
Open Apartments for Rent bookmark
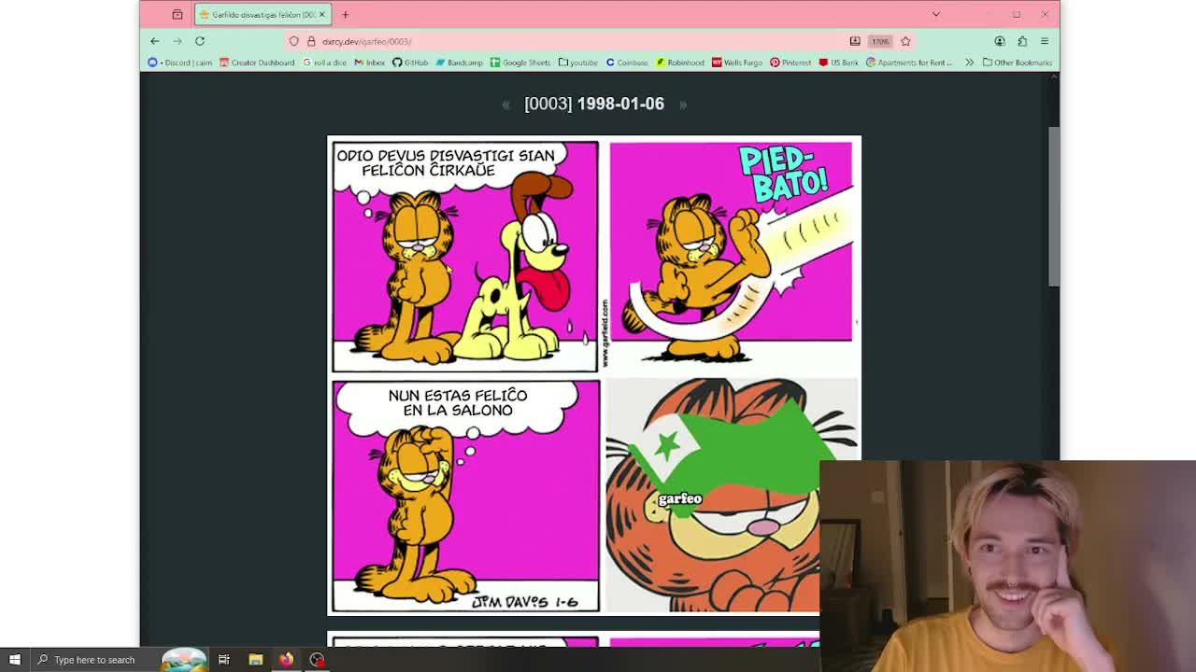point(909,63)
